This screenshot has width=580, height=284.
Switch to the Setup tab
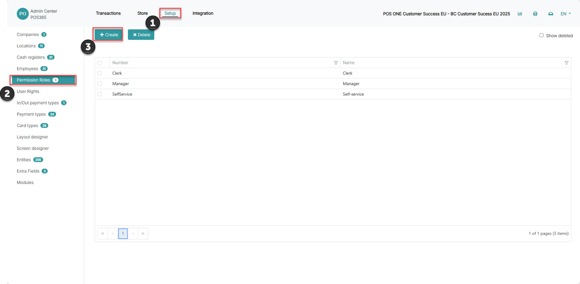point(170,13)
